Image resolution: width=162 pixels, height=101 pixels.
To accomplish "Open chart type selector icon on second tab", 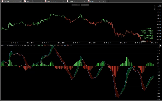I will tap(34, 1).
